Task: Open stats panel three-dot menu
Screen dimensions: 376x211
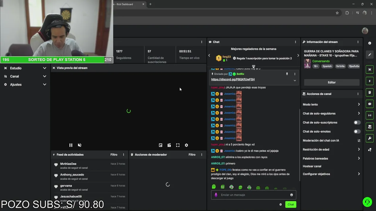Action: pos(202,42)
